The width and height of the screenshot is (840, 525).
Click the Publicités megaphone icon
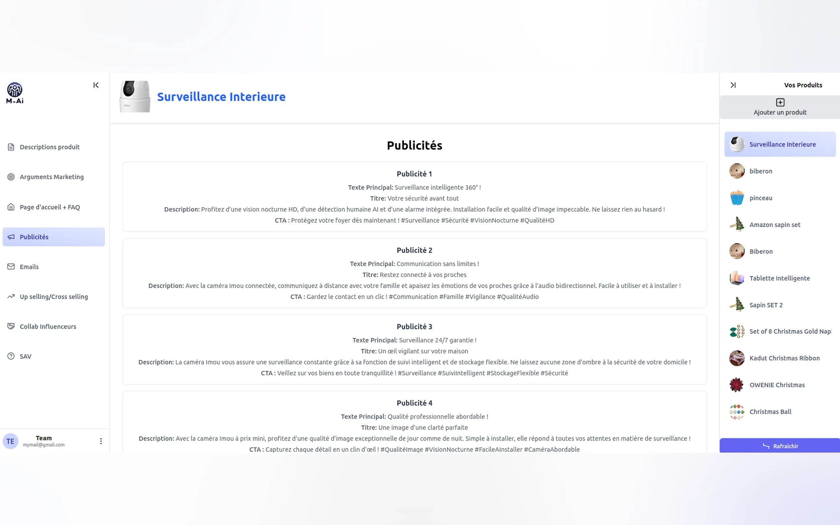[x=11, y=237]
